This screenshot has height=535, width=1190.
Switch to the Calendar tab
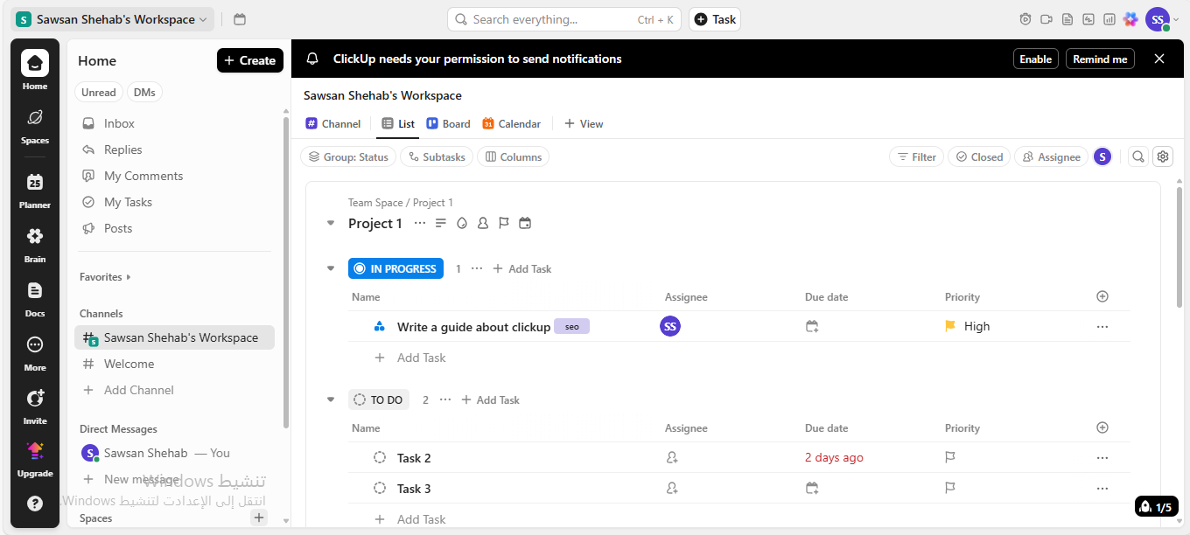click(x=511, y=123)
